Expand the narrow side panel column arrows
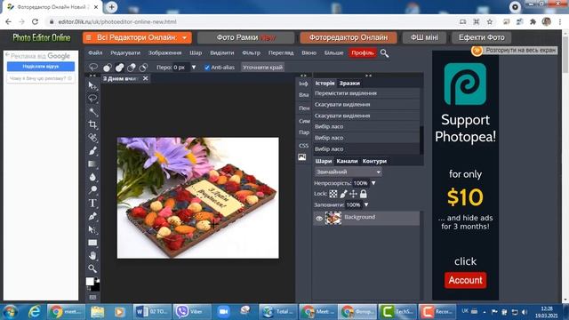This screenshot has width=569, height=320. click(x=303, y=76)
